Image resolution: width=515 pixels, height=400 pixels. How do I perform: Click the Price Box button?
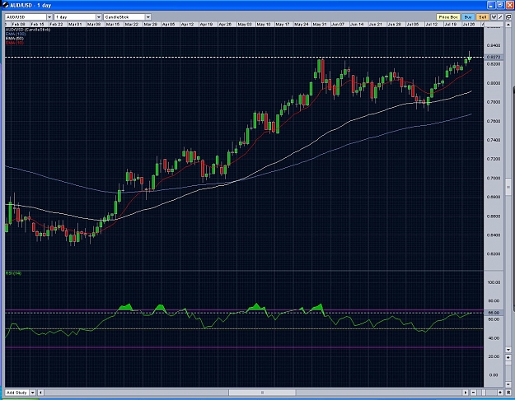tap(448, 17)
